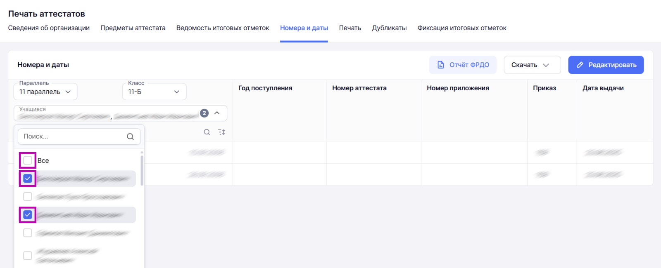Check the box below the second checked student
This screenshot has height=268, width=661.
(x=28, y=233)
